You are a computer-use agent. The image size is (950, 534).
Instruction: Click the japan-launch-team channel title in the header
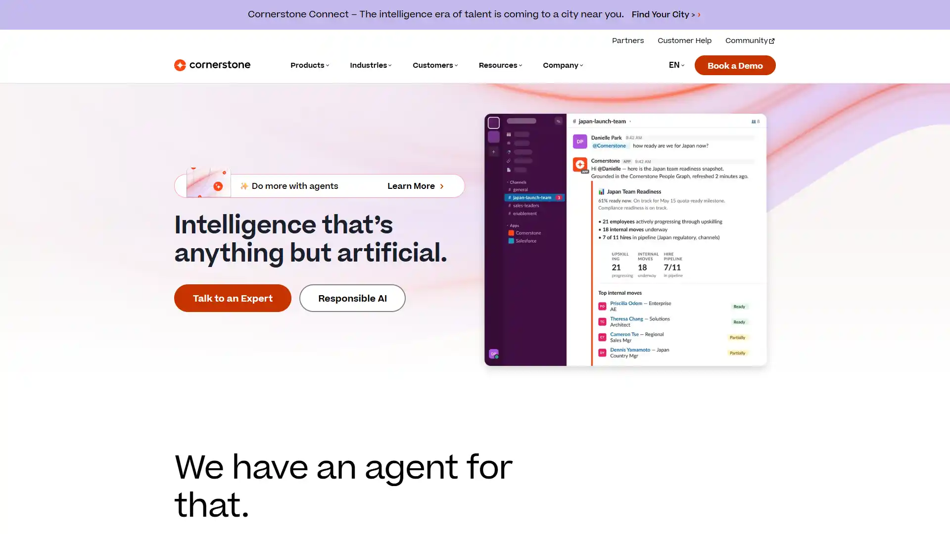pyautogui.click(x=602, y=122)
